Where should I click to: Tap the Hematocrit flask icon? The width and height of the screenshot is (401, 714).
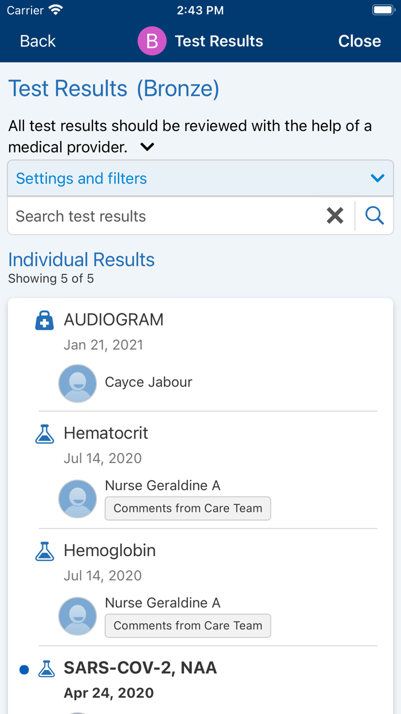pos(45,434)
